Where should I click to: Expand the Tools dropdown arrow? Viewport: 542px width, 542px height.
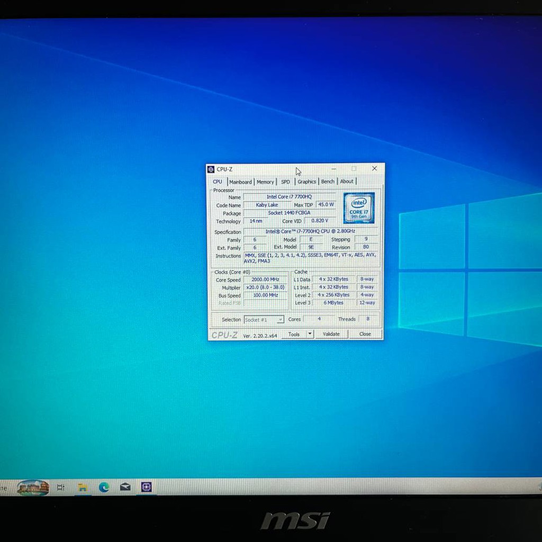tap(310, 334)
